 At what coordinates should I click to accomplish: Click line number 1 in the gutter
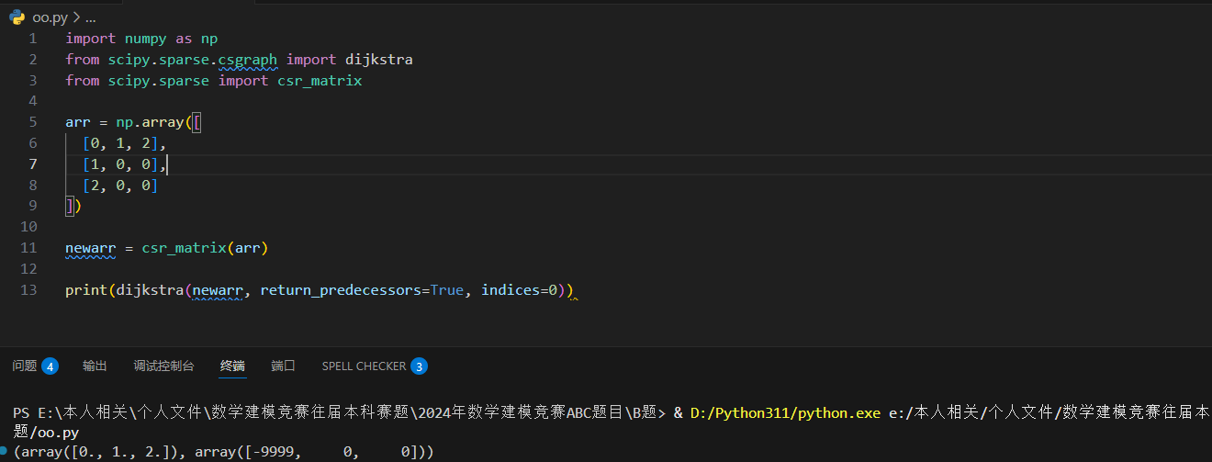click(33, 39)
